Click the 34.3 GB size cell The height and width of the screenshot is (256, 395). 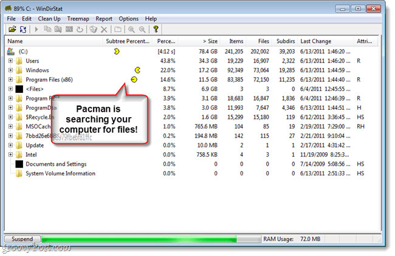[208, 61]
